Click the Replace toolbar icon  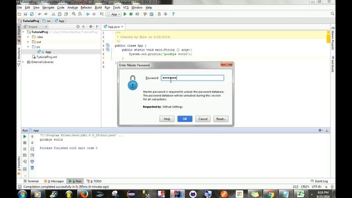point(80,14)
